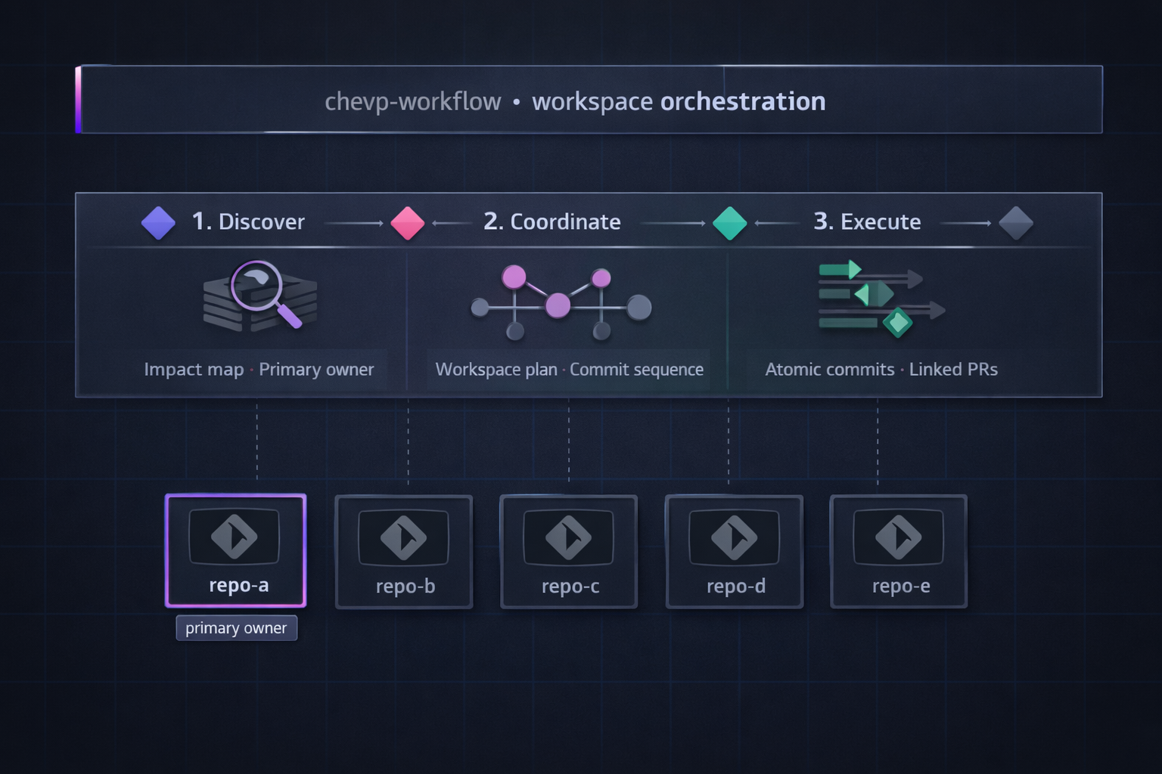Switch to the Execute stage header

tap(867, 221)
